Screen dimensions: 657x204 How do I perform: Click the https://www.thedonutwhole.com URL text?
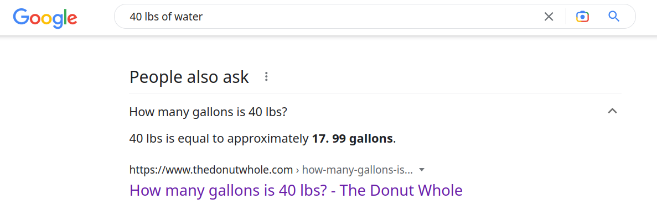coord(211,170)
